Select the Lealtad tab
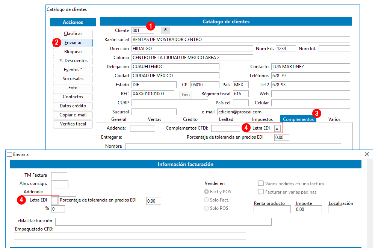The image size is (381, 252). (226, 119)
